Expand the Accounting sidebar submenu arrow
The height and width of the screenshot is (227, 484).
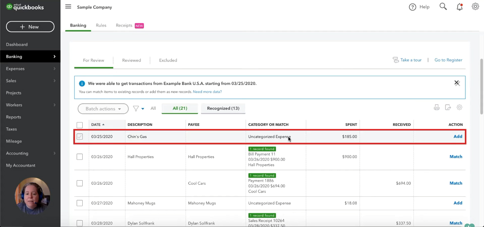click(54, 153)
